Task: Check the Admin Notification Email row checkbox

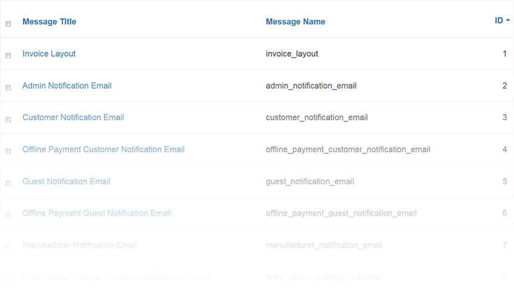Action: pos(8,88)
